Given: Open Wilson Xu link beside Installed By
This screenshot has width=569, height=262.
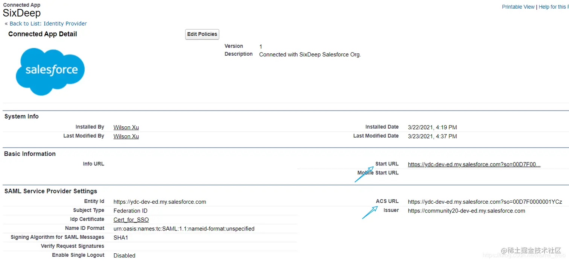Looking at the screenshot, I should pyautogui.click(x=126, y=127).
